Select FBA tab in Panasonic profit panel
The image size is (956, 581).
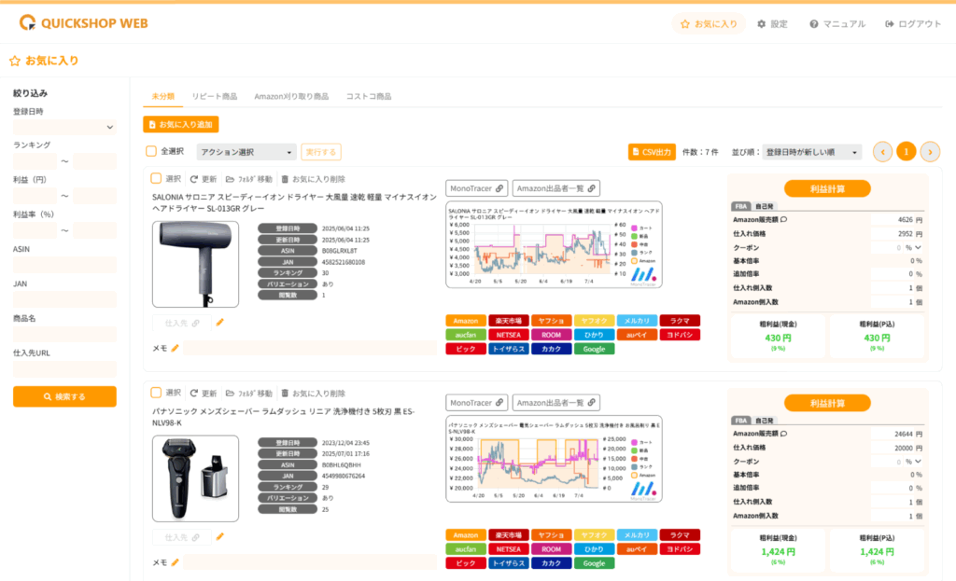(741, 421)
